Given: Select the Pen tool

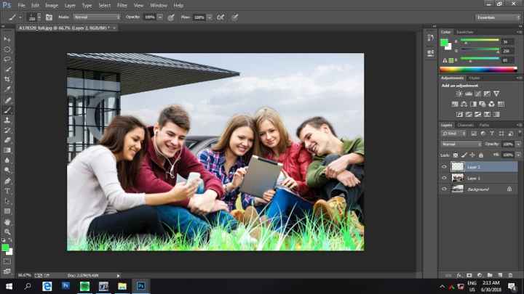Looking at the screenshot, I should tap(7, 181).
